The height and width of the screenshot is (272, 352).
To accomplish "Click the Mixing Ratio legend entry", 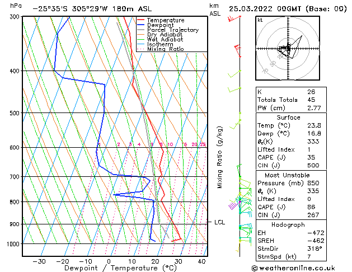I will click(x=161, y=49).
